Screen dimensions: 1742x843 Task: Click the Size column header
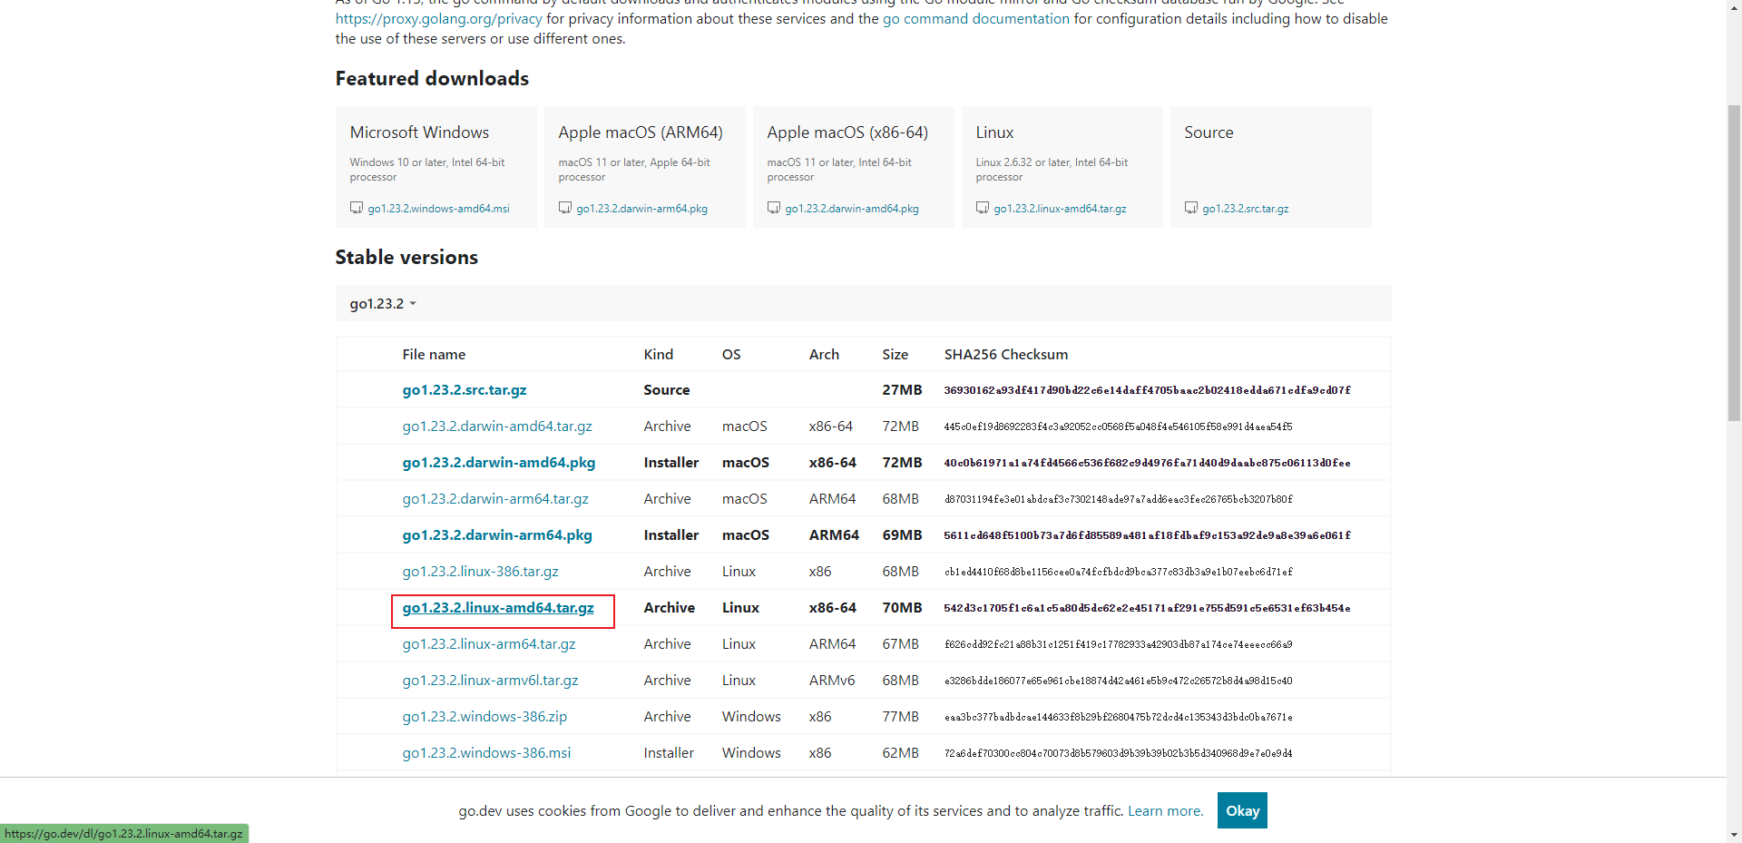pos(895,355)
